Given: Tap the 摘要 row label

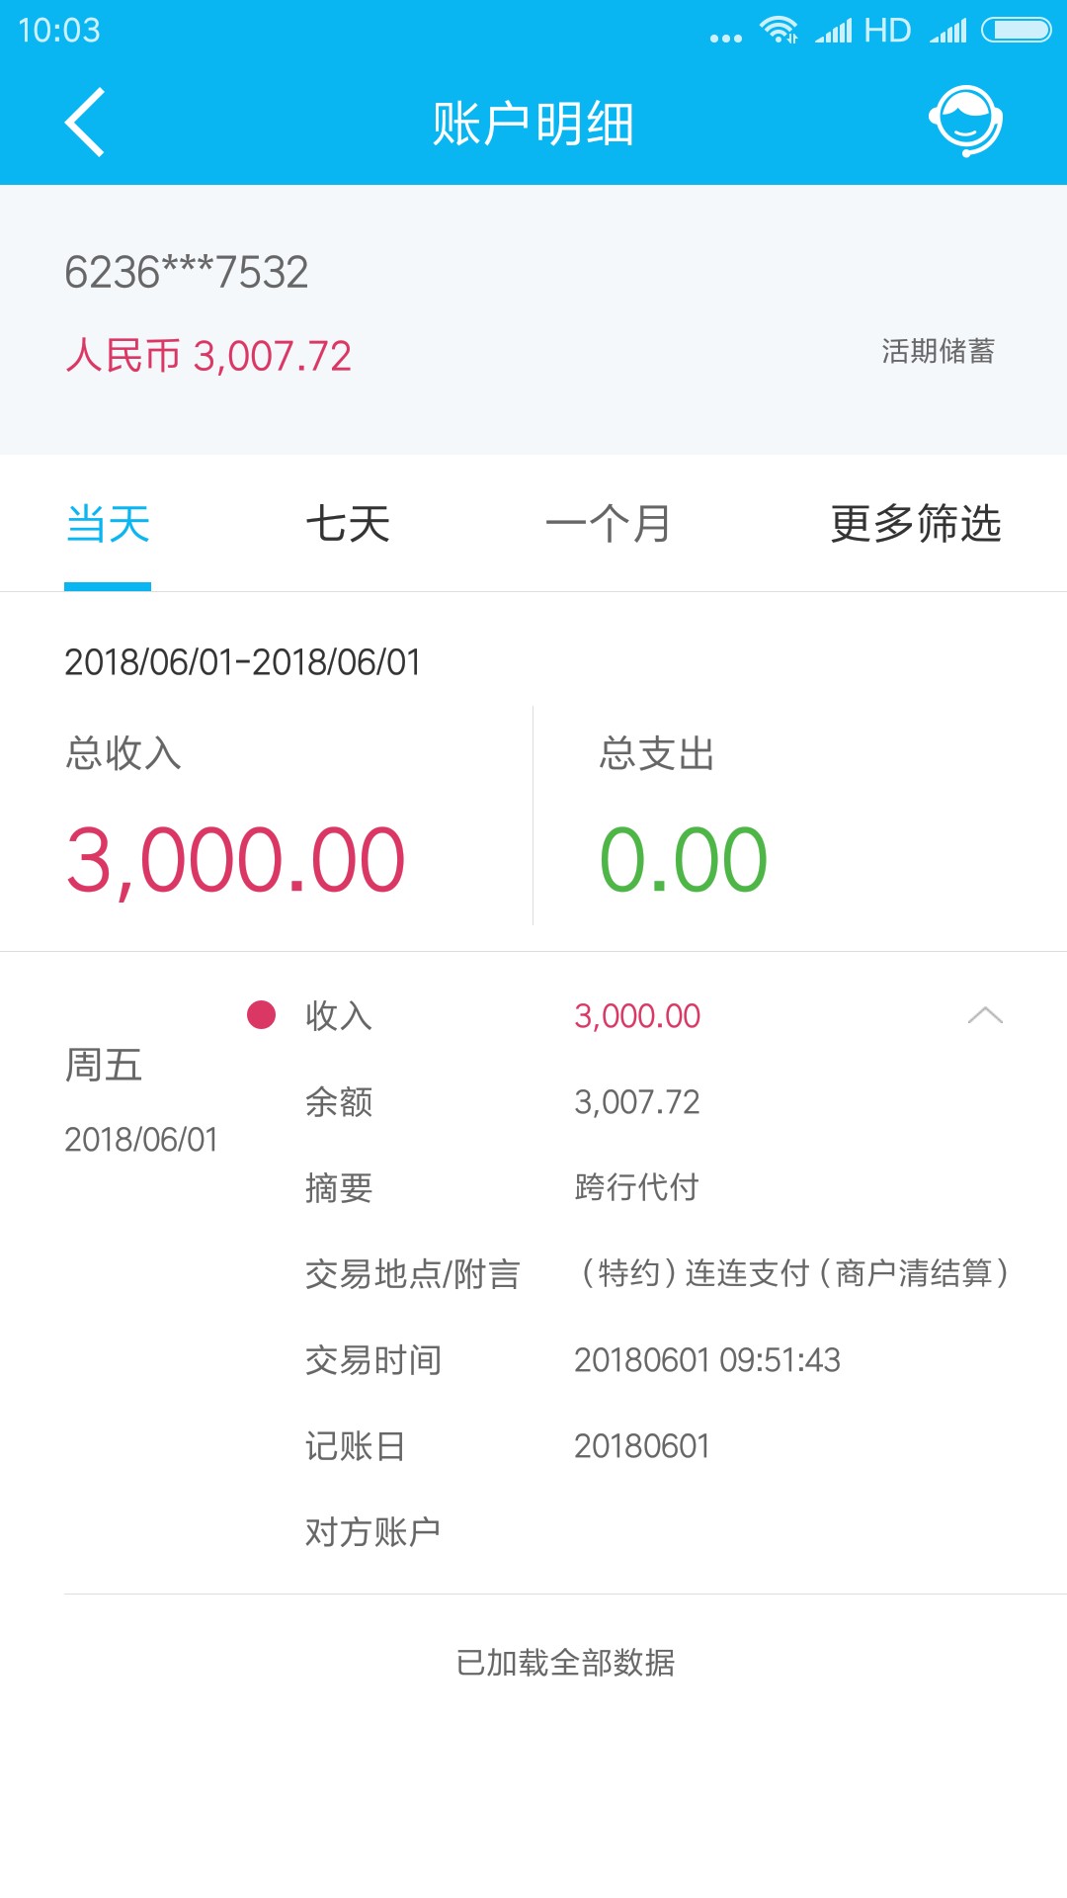Looking at the screenshot, I should [x=339, y=1187].
